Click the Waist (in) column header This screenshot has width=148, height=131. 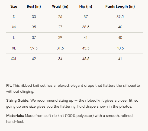pos(60,7)
